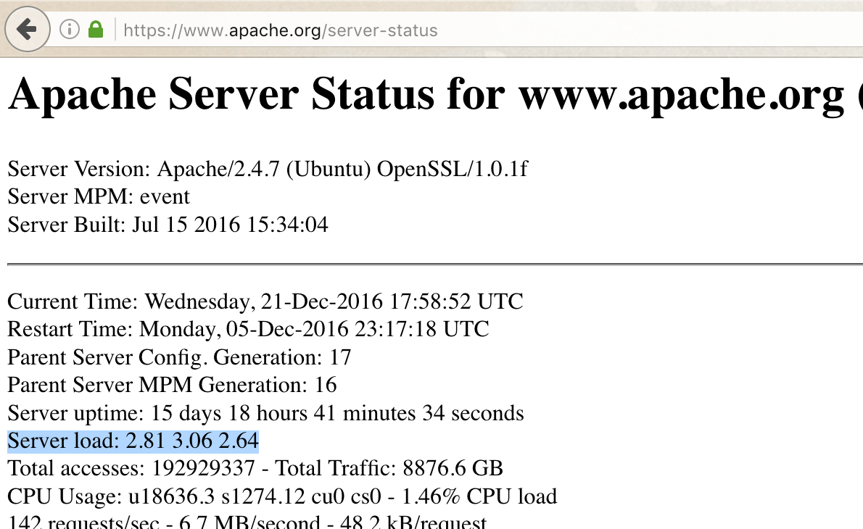Click the /server-status path in address bar

(376, 30)
